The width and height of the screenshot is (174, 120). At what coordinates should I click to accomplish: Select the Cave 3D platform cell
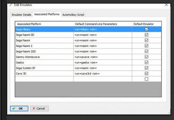44,74
